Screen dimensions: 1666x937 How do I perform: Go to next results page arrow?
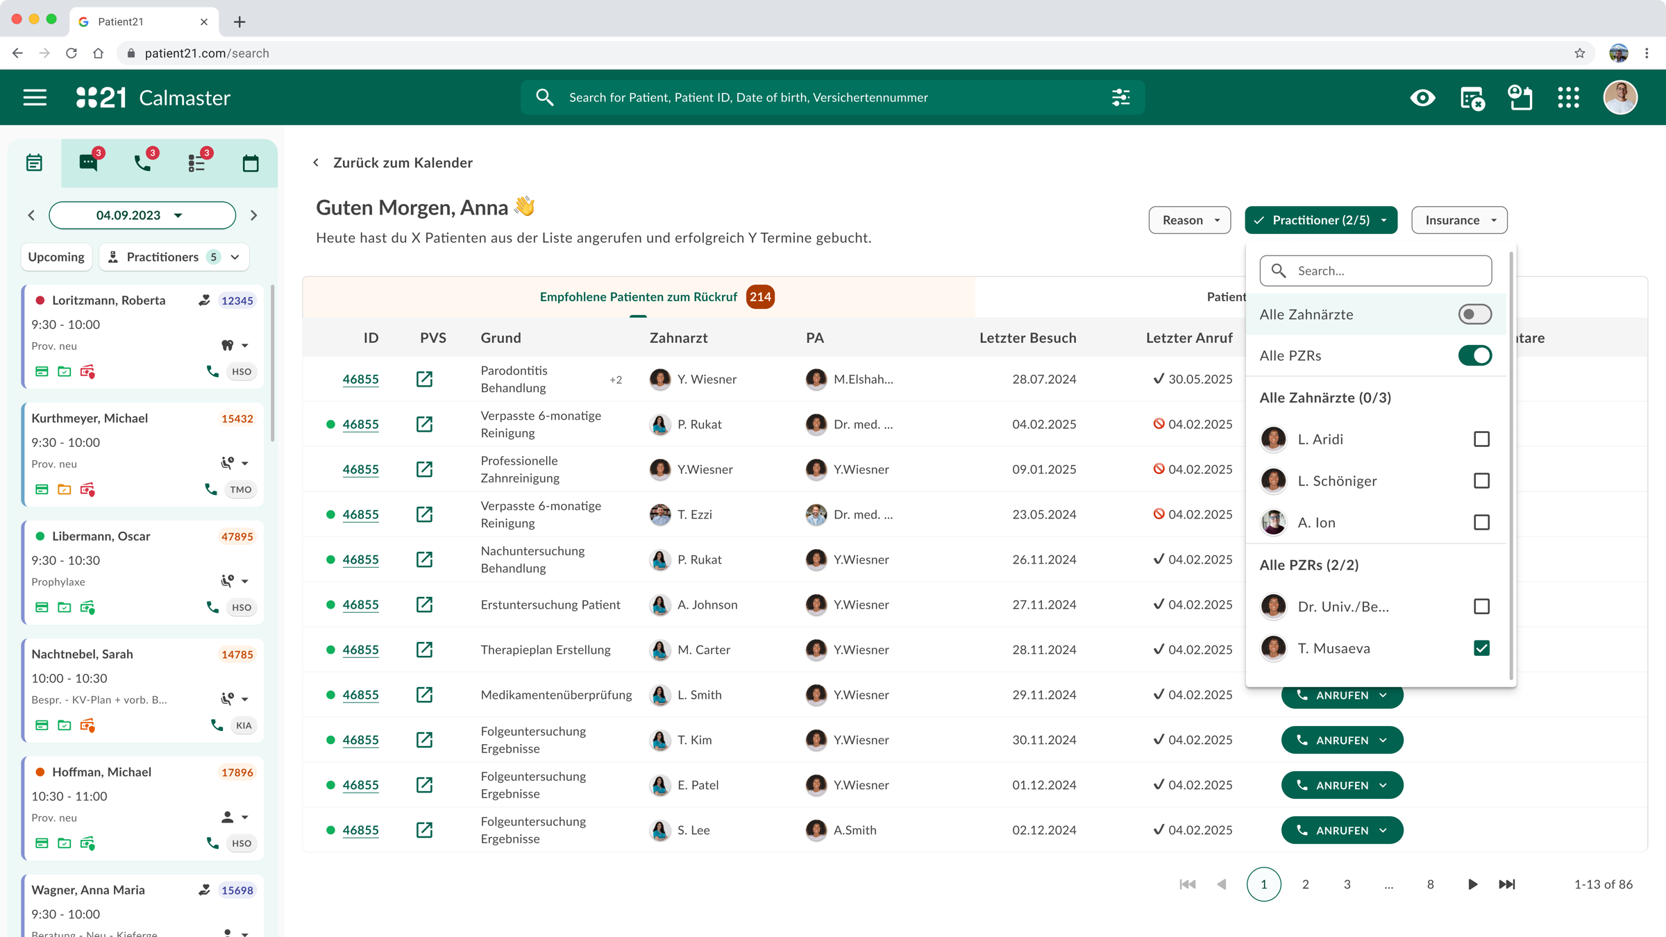[1472, 884]
